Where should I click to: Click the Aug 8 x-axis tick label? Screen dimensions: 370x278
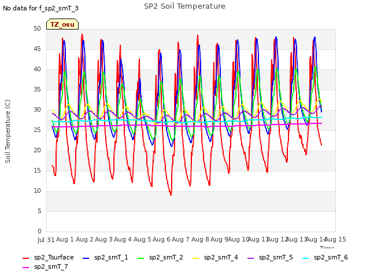coord(200,239)
